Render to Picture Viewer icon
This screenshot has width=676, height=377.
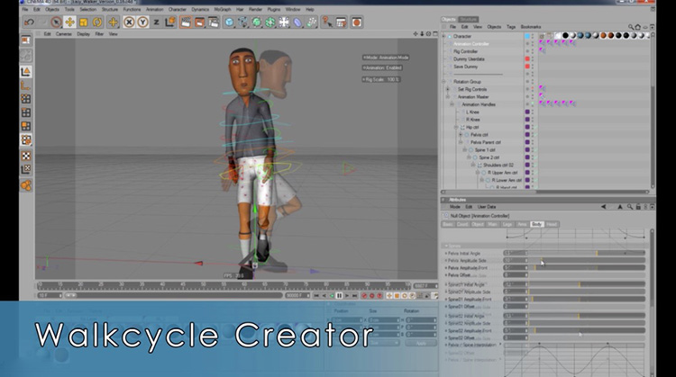tap(199, 22)
